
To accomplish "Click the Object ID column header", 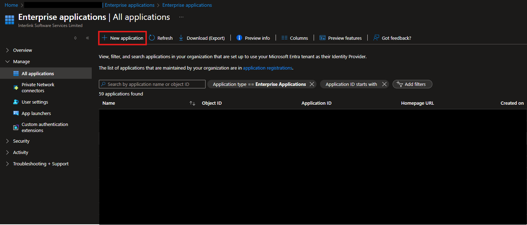I will [212, 103].
